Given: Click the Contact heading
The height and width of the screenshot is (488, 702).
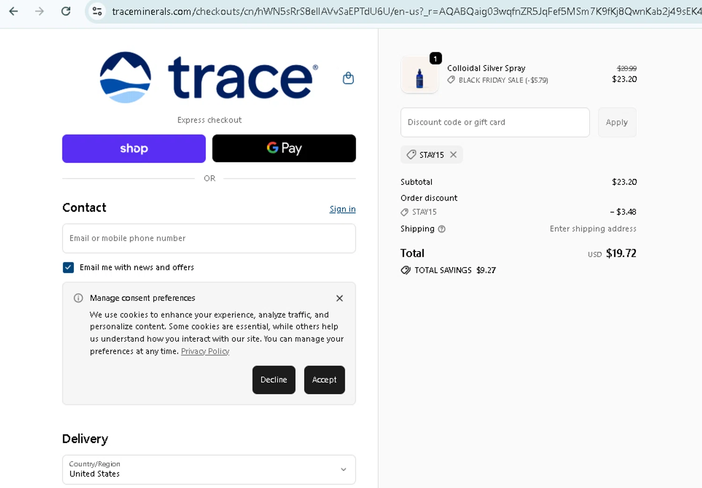Looking at the screenshot, I should pos(84,207).
